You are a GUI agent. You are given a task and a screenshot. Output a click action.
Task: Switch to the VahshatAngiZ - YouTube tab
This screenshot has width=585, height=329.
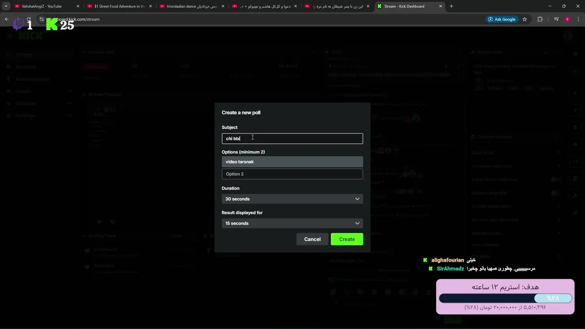[47, 6]
